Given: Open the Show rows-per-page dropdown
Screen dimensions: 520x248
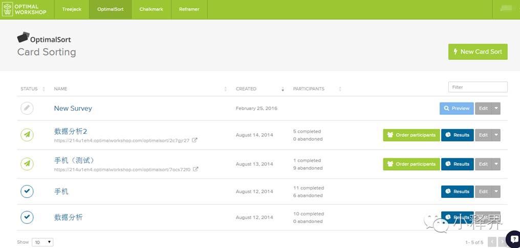Looking at the screenshot, I should pos(42,242).
